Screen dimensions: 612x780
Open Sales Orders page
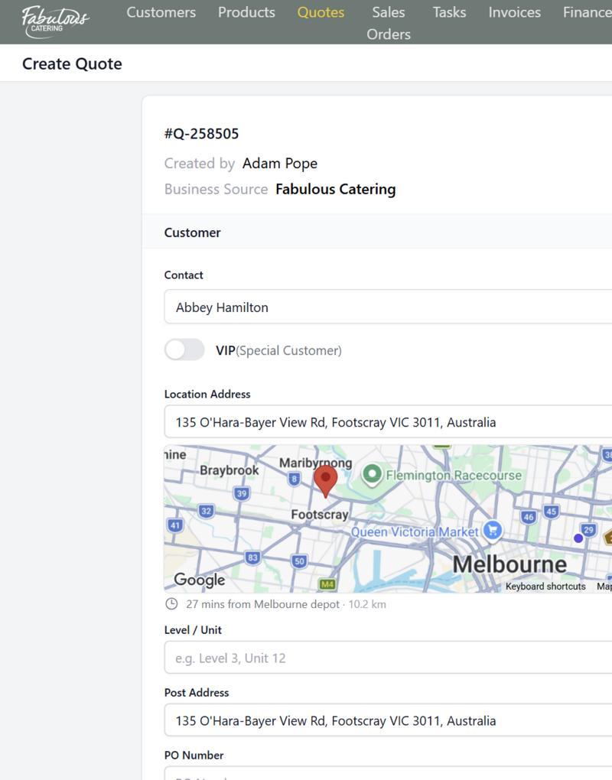tap(389, 23)
